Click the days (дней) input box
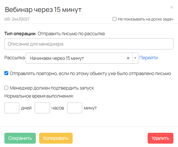The height and width of the screenshot is (147, 178). 12,108
